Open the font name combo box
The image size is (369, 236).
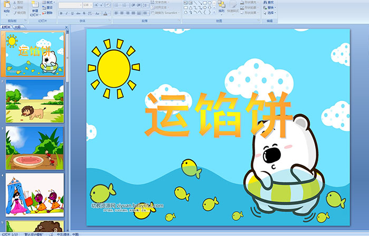tap(70, 5)
